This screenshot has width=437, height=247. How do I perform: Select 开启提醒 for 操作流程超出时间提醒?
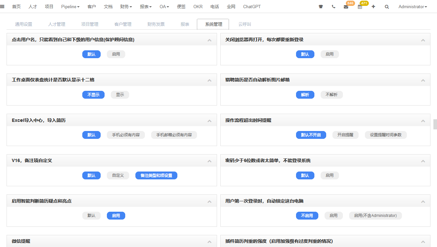pos(345,135)
